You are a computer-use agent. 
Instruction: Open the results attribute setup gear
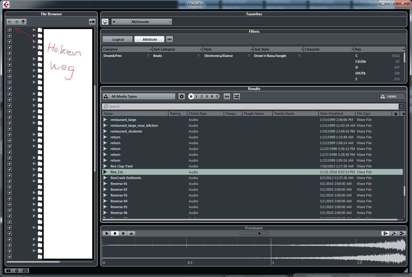tap(182, 96)
